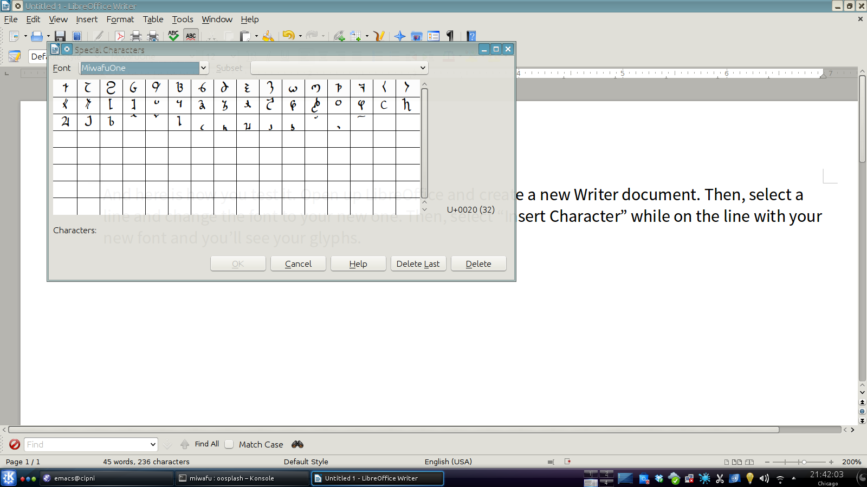The image size is (867, 487).
Task: Click the Styles and Formatting icon
Action: pos(15,56)
